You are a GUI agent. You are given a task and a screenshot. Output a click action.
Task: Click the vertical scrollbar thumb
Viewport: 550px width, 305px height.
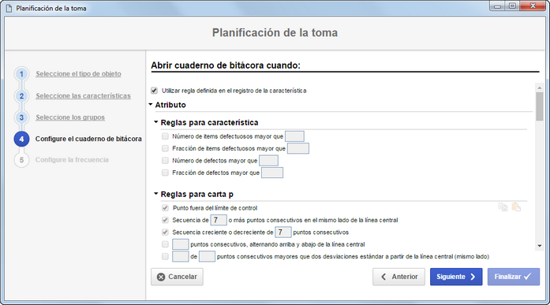[x=540, y=106]
